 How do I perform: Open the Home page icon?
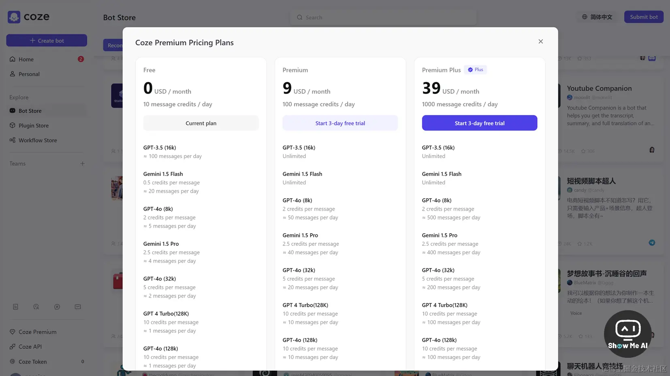point(13,59)
